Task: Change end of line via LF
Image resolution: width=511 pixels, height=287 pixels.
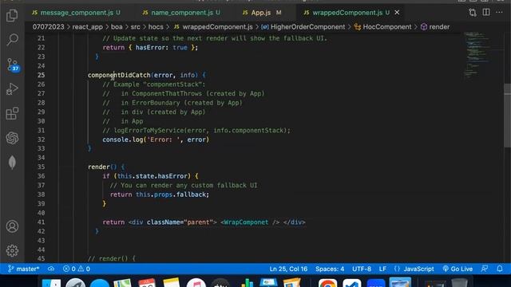Action: (382, 269)
